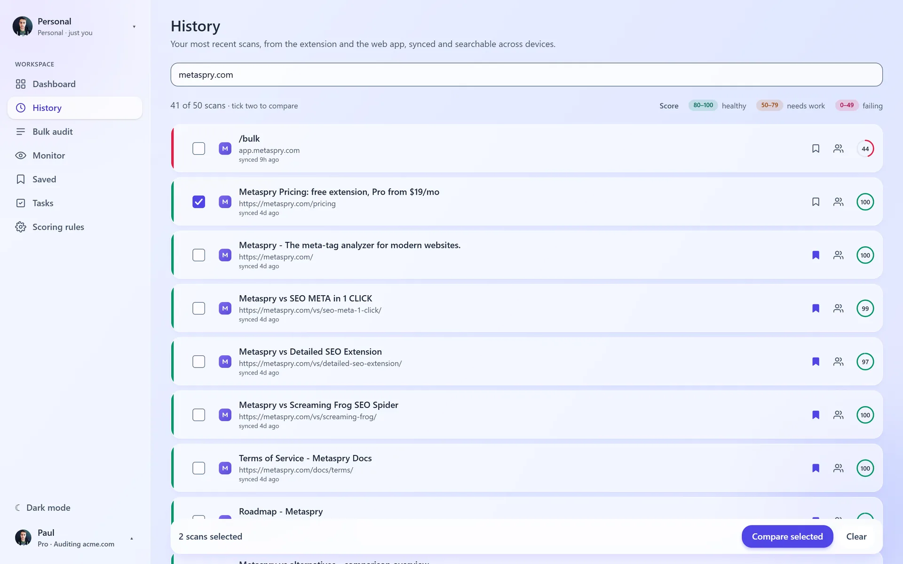This screenshot has height=564, width=903.
Task: Open score 97 ring on Detailed SEO row
Action: tap(865, 361)
